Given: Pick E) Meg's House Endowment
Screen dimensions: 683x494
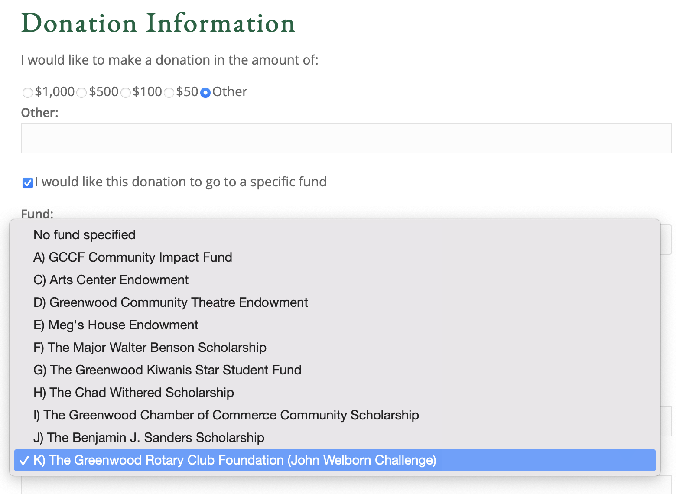Looking at the screenshot, I should point(335,325).
